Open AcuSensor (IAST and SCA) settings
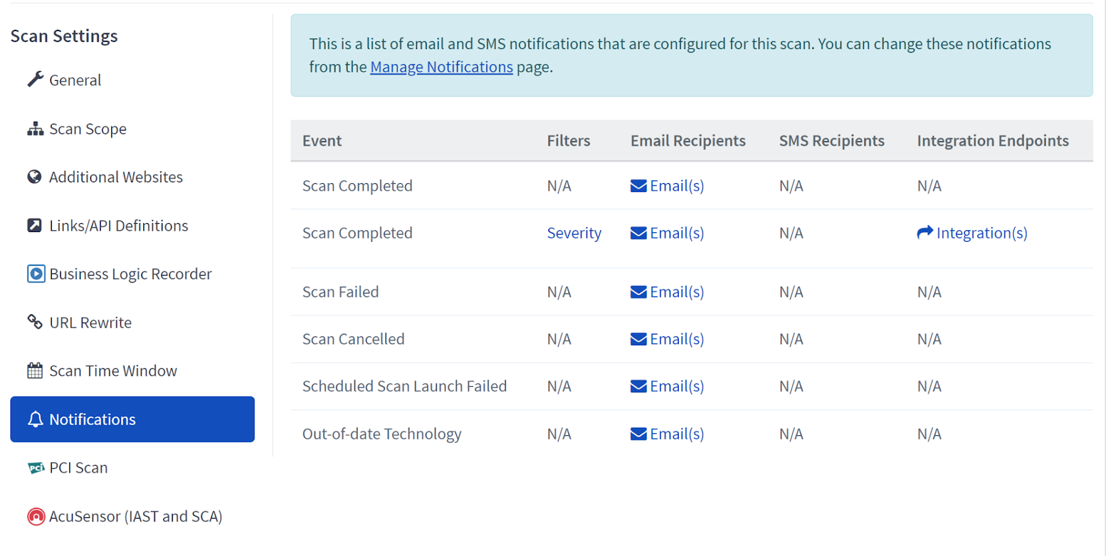The image size is (1106, 556). coord(135,517)
